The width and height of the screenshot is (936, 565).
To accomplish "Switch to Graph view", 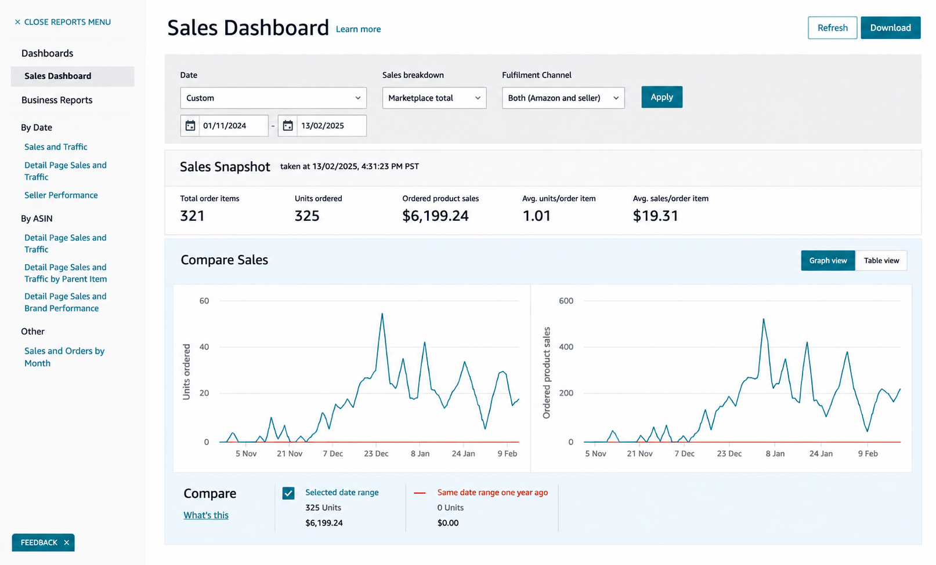I will coord(828,261).
